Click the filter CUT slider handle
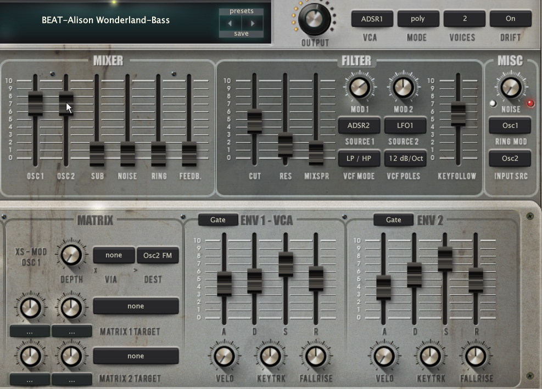Screen dimensions: 542x389 coord(254,121)
